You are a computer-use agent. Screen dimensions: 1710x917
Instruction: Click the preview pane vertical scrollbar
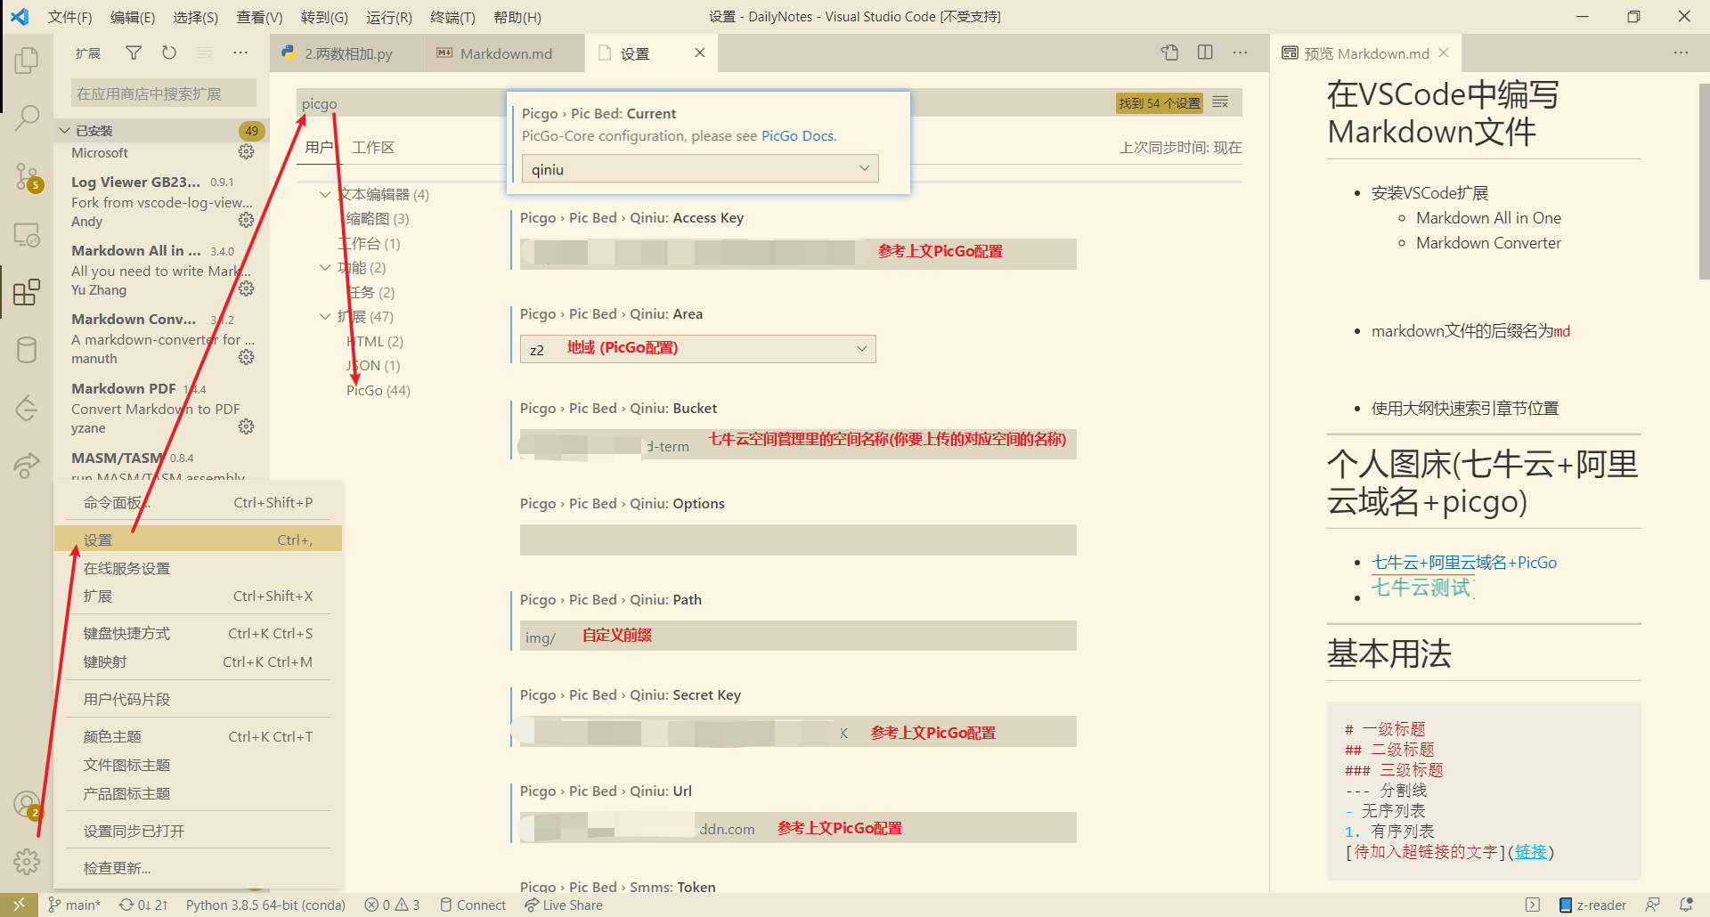(x=1704, y=183)
